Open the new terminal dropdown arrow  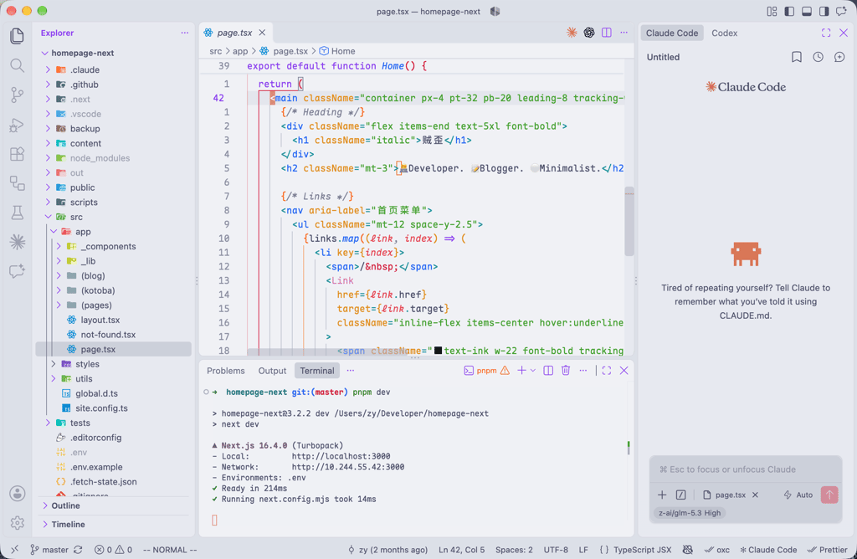[x=533, y=371]
